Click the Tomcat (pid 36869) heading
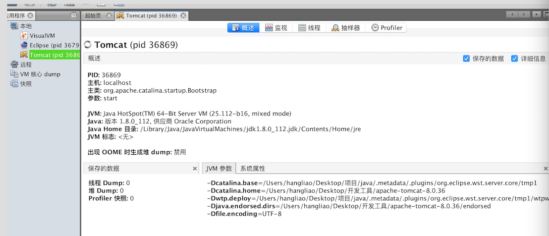Viewport: 549px width, 236px height. pyautogui.click(x=136, y=45)
